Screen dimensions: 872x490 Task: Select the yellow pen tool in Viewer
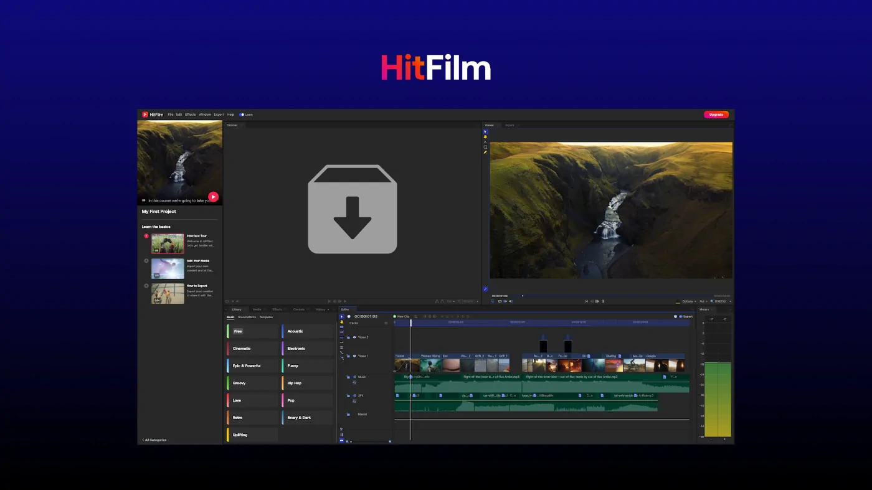[485, 152]
